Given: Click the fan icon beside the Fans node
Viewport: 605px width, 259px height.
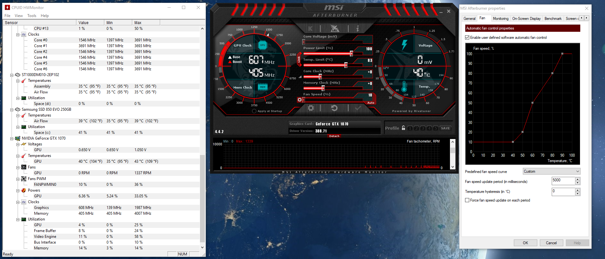Looking at the screenshot, I should click(24, 167).
